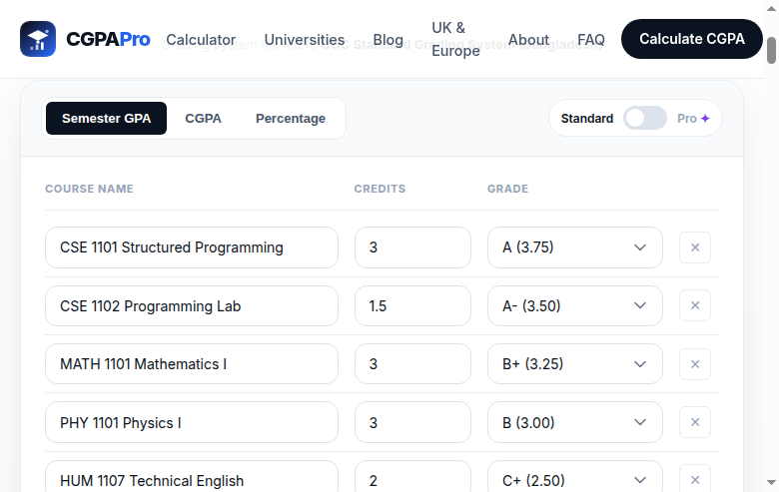Click the scrollbar up arrow

[x=772, y=8]
